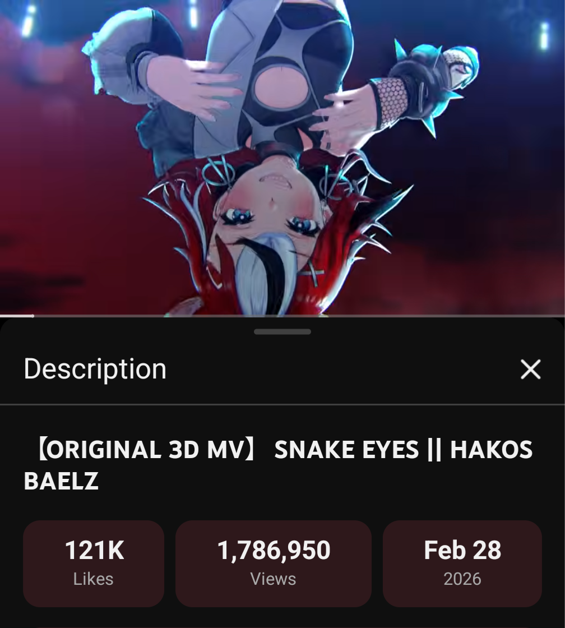Click the 2026 year label
The width and height of the screenshot is (565, 628).
(x=462, y=579)
